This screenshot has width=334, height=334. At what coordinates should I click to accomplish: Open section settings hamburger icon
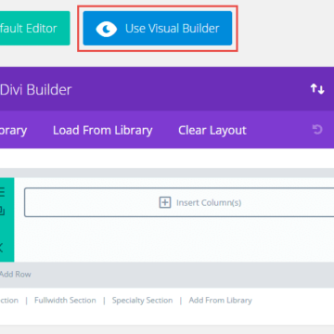(3, 192)
